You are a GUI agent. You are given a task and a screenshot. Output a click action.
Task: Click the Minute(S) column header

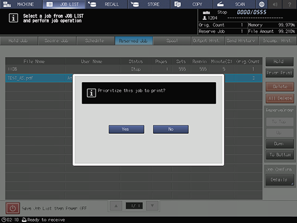point(222,61)
